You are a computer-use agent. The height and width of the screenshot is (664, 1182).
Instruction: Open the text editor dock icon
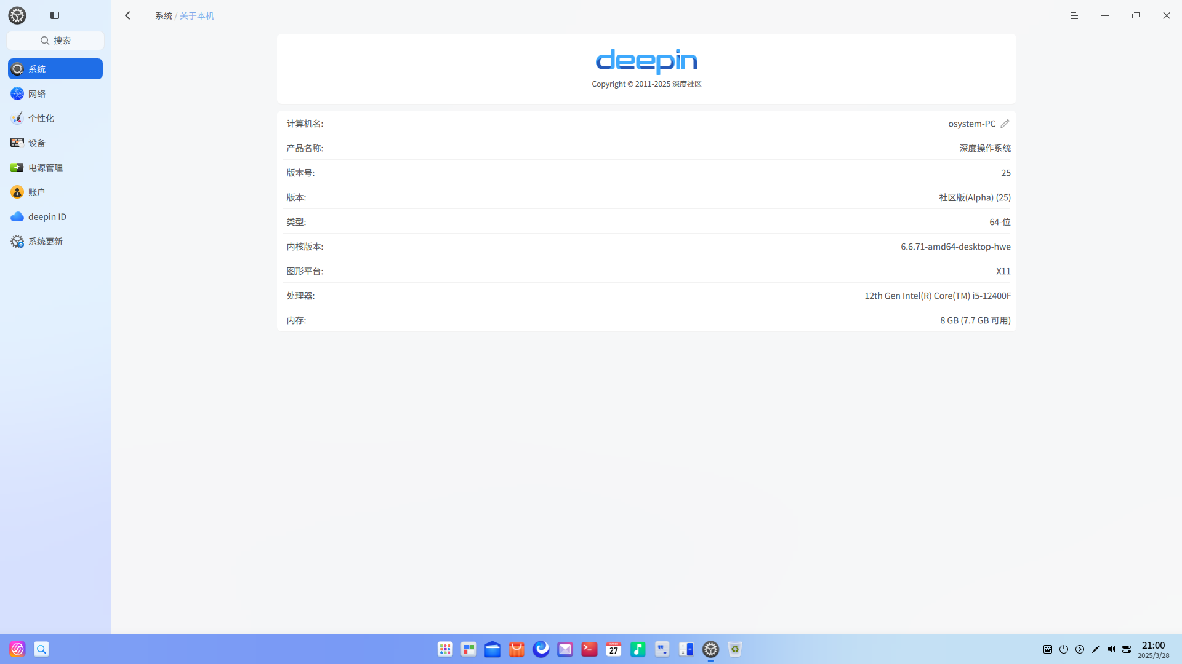pos(662,649)
